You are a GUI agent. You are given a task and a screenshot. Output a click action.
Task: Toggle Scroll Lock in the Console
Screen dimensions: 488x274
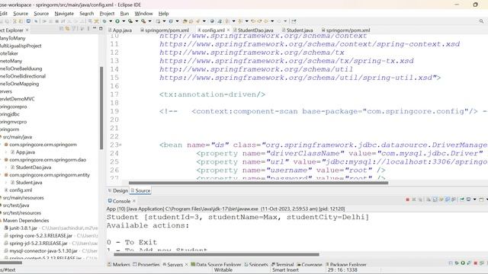pyautogui.click(x=435, y=199)
